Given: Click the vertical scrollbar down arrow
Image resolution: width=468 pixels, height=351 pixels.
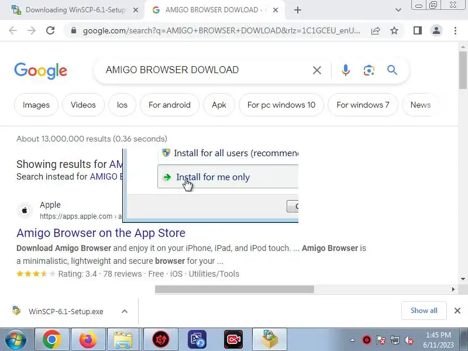Looking at the screenshot, I should point(463,279).
